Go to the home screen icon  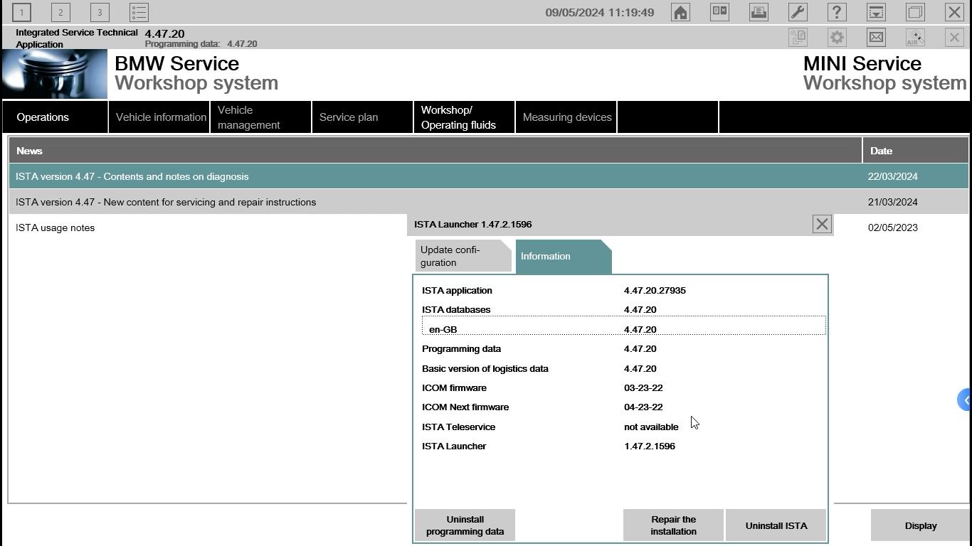click(x=680, y=12)
